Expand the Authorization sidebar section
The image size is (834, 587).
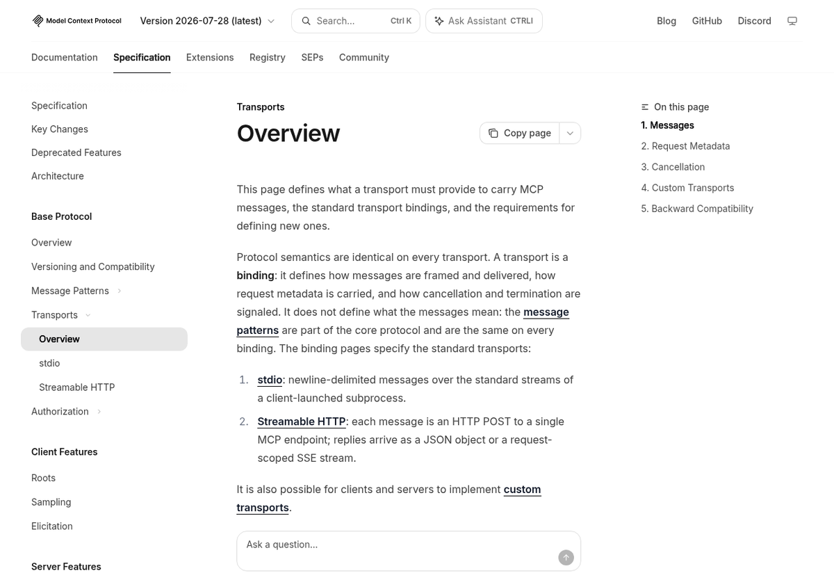click(x=99, y=412)
